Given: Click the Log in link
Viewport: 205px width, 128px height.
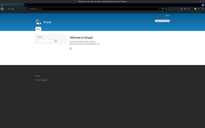Looking at the screenshot, I should pos(167,15).
